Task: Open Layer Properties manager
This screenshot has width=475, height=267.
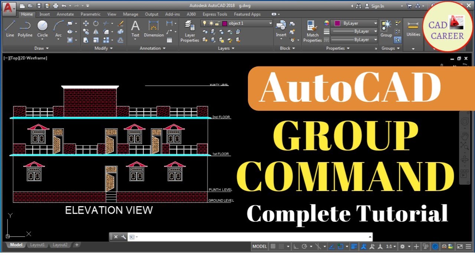Action: pyautogui.click(x=190, y=32)
